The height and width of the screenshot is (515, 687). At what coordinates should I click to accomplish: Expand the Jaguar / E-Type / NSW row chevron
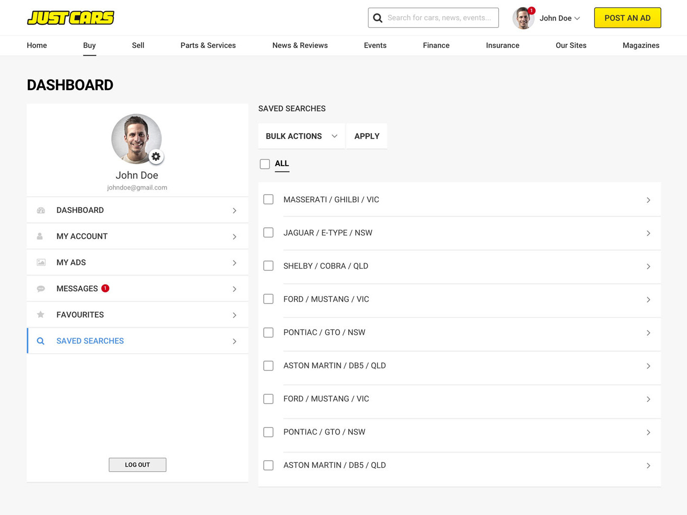pyautogui.click(x=648, y=233)
